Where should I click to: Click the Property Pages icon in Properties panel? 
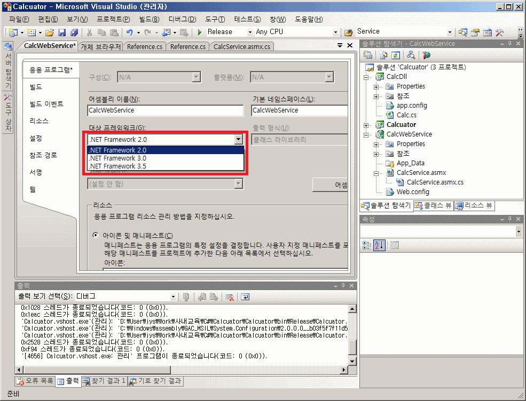(x=395, y=245)
